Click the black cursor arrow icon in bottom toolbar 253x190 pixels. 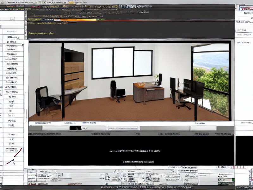click(33, 170)
